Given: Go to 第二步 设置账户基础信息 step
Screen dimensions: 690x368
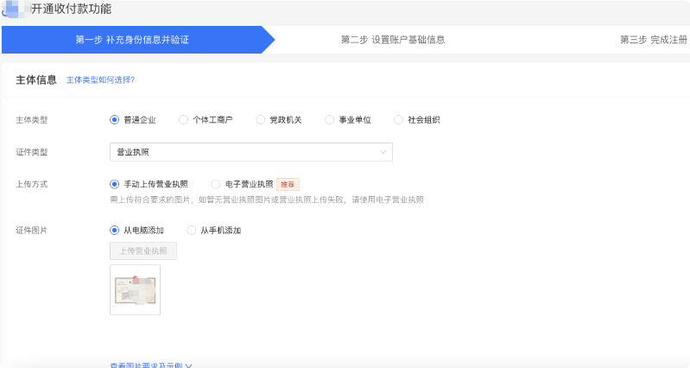Looking at the screenshot, I should tap(393, 40).
